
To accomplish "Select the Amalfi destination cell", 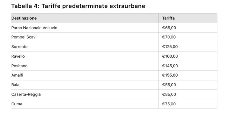I will pos(85,75).
